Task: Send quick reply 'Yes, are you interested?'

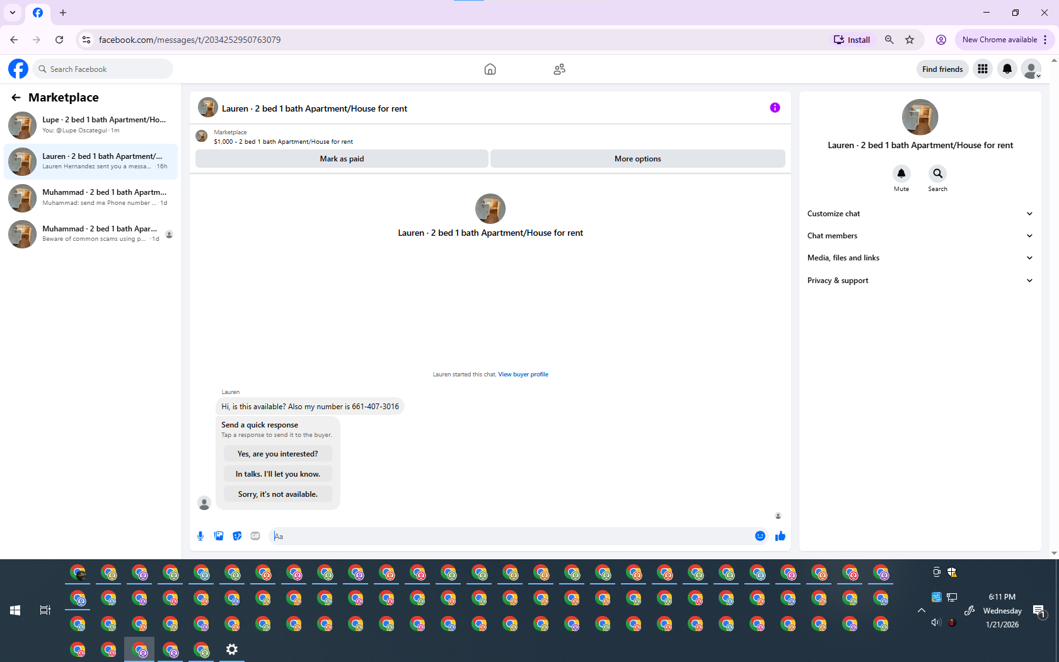Action: tap(277, 454)
